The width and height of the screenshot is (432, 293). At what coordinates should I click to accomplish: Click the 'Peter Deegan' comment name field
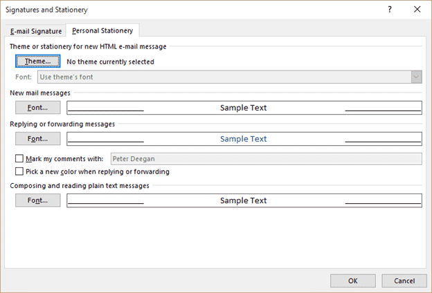(x=266, y=158)
